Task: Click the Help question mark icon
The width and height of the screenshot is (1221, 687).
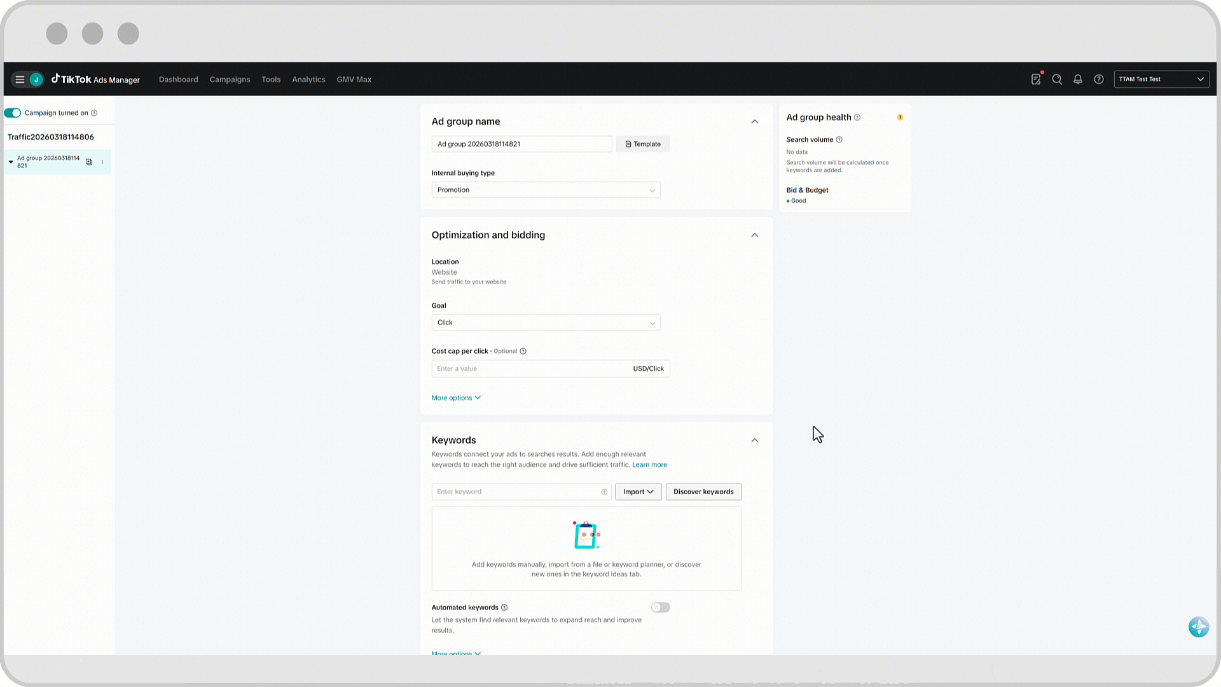Action: 1099,80
